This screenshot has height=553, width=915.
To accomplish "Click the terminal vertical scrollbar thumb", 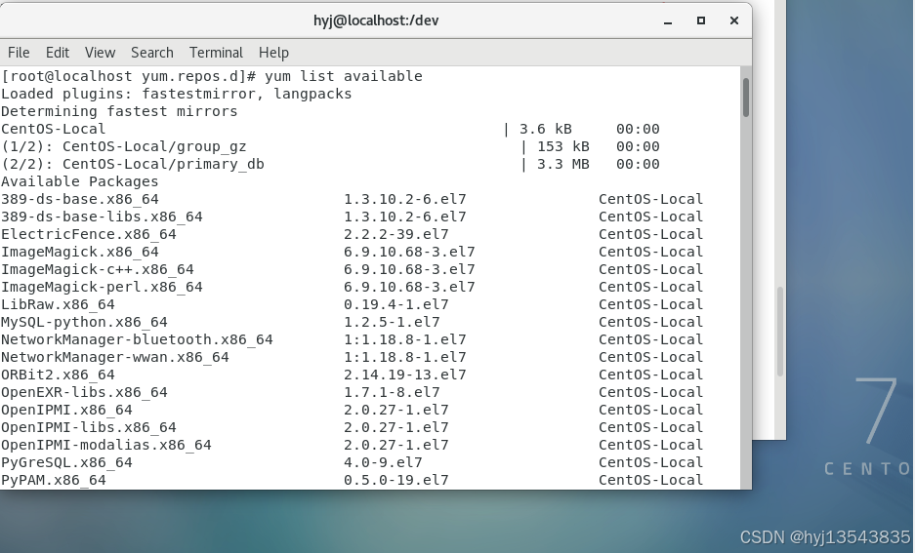I will pyautogui.click(x=746, y=98).
